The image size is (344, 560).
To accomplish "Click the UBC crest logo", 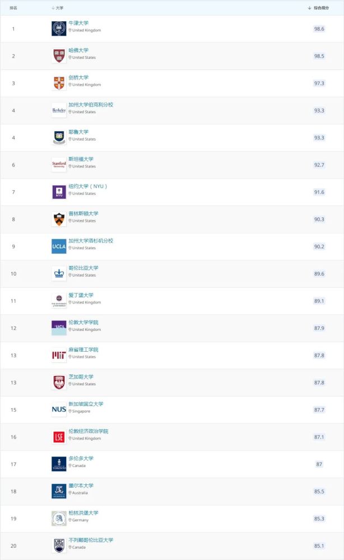I will pos(59,545).
